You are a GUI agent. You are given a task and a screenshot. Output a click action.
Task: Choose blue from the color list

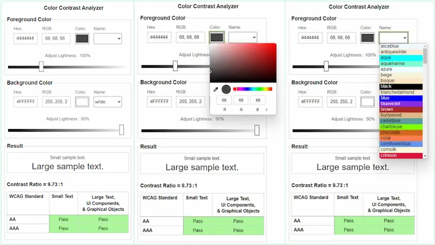[401, 98]
